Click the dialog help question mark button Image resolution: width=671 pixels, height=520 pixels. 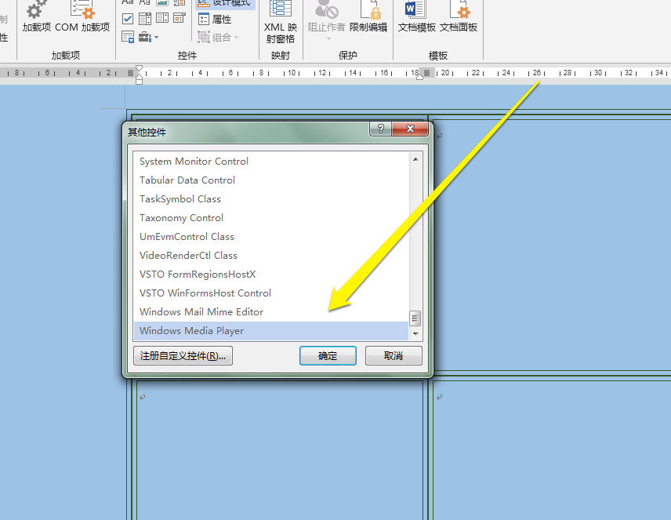coord(380,129)
